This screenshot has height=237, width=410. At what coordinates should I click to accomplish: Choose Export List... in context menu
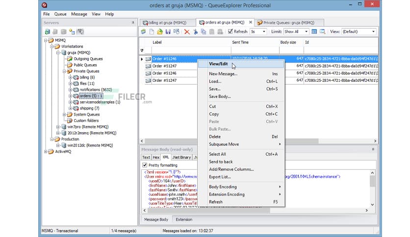click(241, 177)
